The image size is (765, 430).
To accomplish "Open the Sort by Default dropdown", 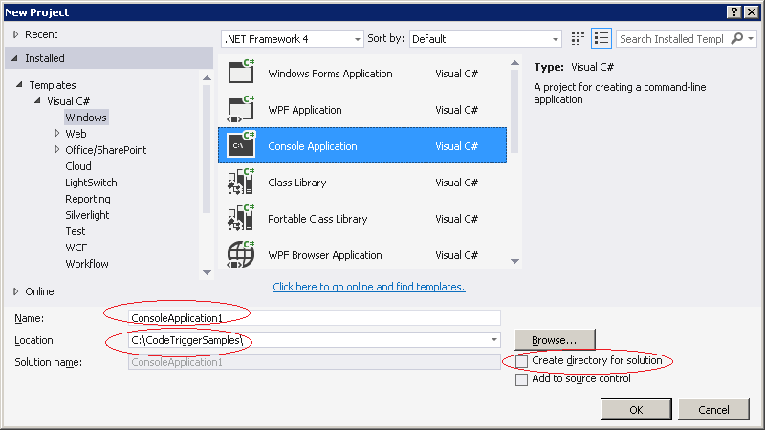I will (x=485, y=39).
